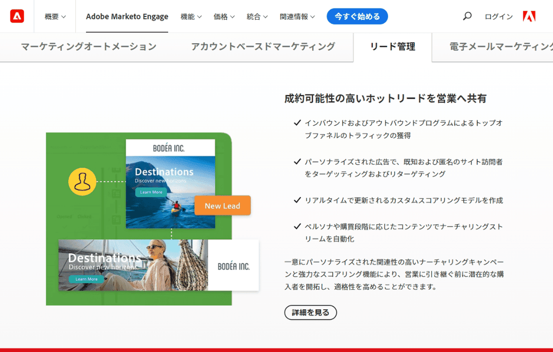Switch to マーケティングオートメーション tab
Image resolution: width=553 pixels, height=352 pixels.
click(88, 47)
